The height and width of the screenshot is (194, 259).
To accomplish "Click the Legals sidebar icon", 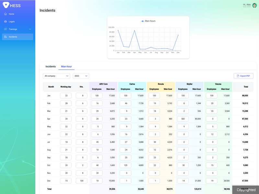I will (6, 22).
